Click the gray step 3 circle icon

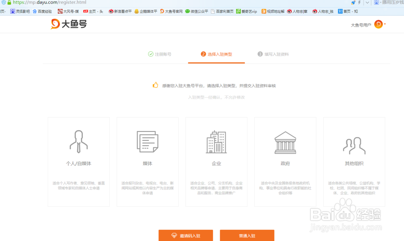260,54
